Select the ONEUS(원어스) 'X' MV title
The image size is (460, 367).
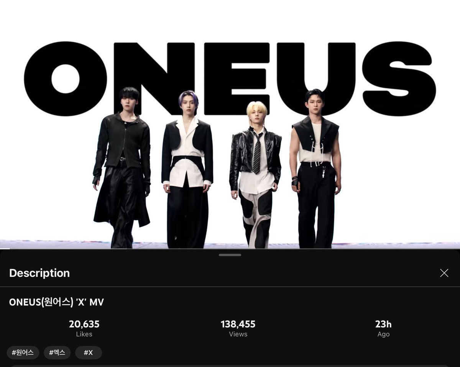[56, 302]
